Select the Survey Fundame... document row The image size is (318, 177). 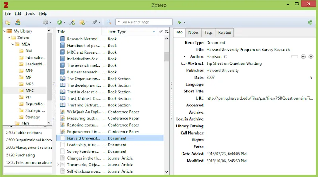click(110, 152)
